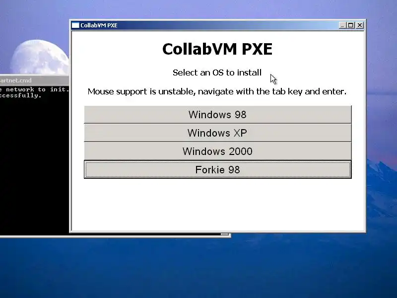Click the CollabVM PXE title bar icon
The image size is (397, 298).
tap(75, 25)
